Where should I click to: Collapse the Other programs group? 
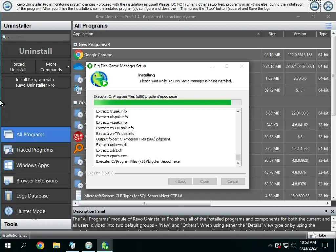75,103
